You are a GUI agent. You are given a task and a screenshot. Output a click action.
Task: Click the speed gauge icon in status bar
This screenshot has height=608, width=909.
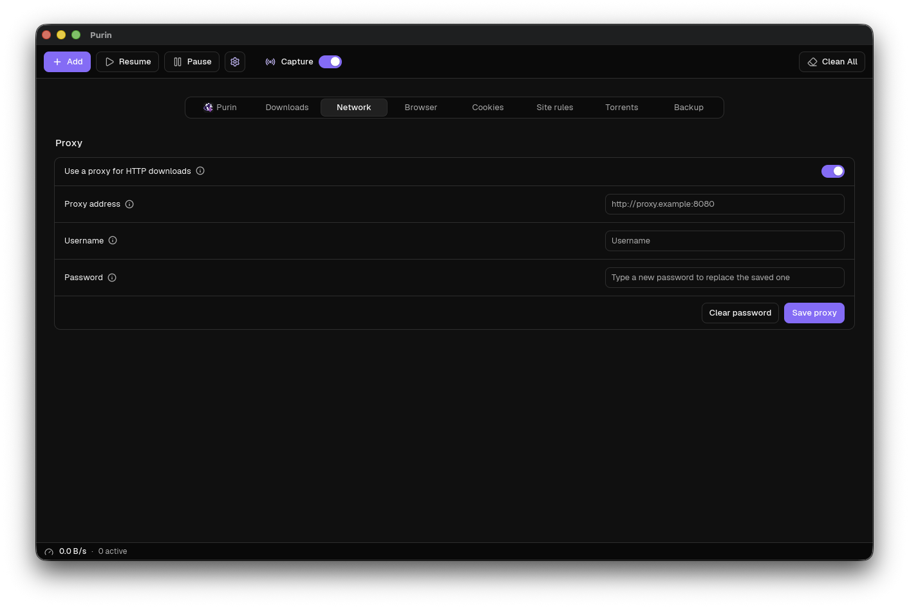(x=49, y=552)
